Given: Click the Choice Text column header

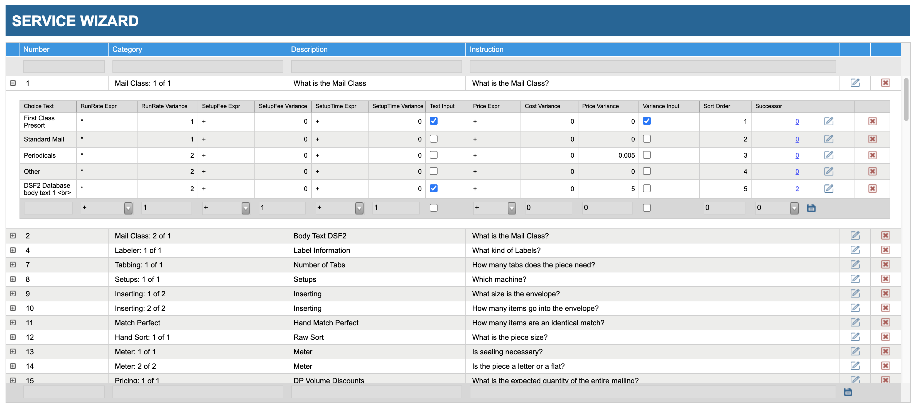Looking at the screenshot, I should 38,106.
